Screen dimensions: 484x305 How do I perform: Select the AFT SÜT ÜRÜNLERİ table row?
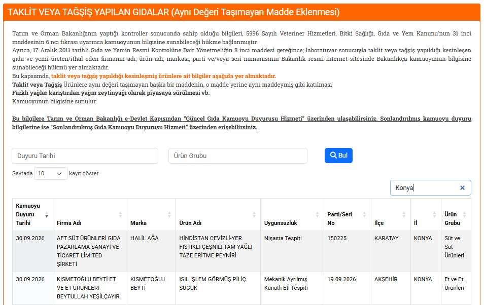click(241, 251)
